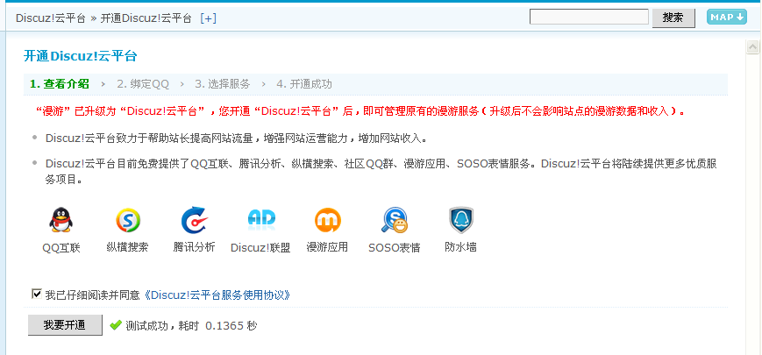Click the 漫游应用 label text
762x355 pixels.
[327, 247]
